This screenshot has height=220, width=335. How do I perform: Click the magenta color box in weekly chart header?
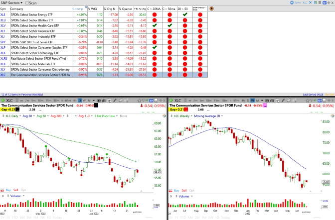pyautogui.click(x=265, y=105)
